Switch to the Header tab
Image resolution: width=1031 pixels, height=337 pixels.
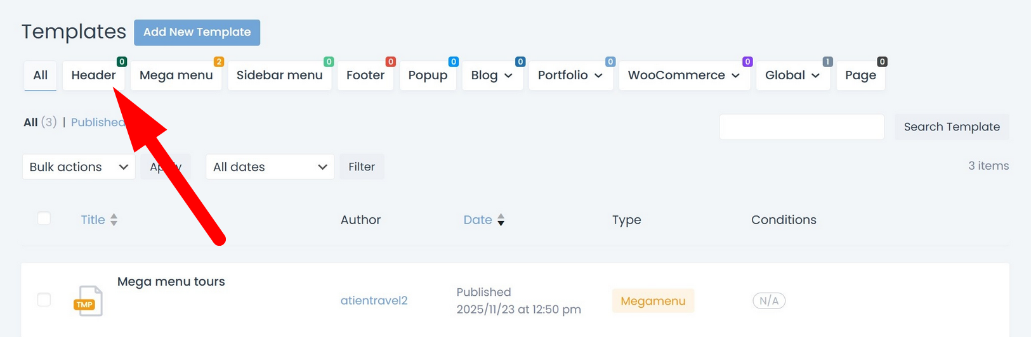click(93, 75)
